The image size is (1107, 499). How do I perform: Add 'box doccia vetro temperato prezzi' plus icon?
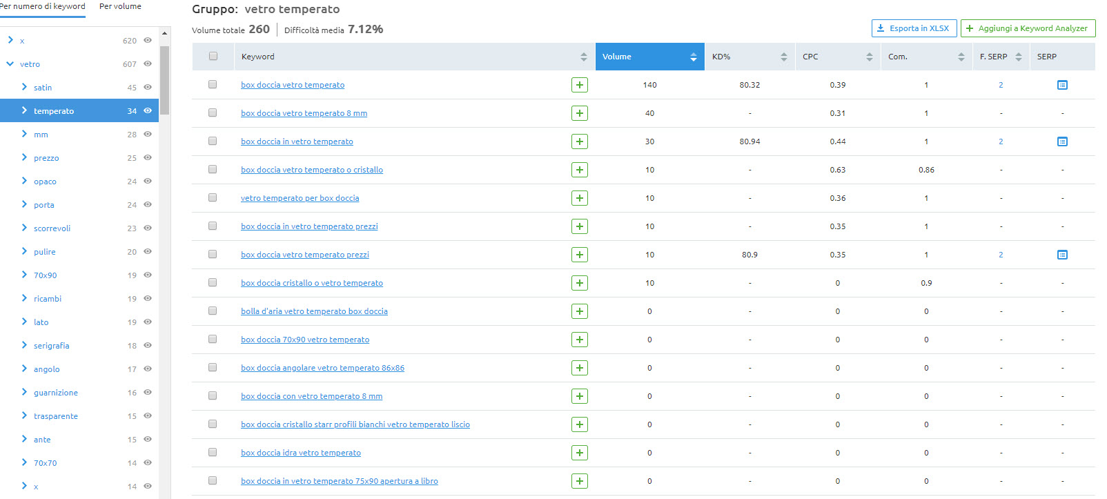click(x=580, y=255)
